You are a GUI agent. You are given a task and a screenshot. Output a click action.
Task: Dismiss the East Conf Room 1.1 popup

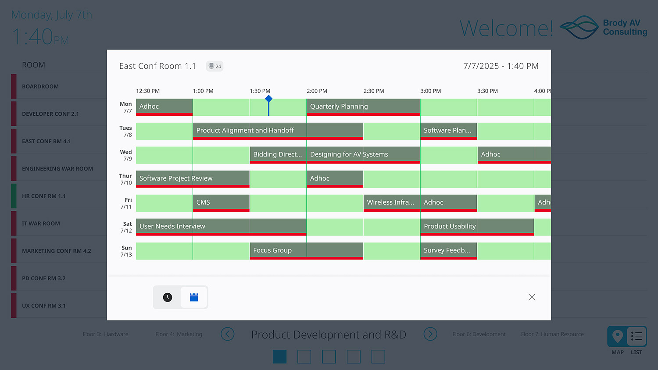[x=532, y=297]
